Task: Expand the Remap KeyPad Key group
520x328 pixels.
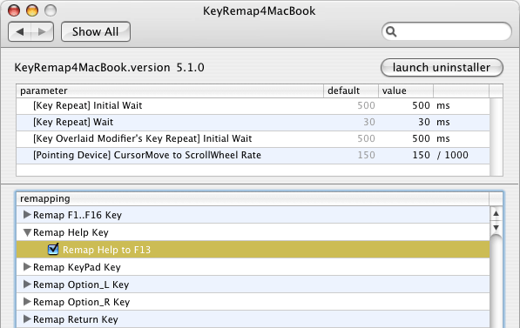Action: (x=27, y=267)
